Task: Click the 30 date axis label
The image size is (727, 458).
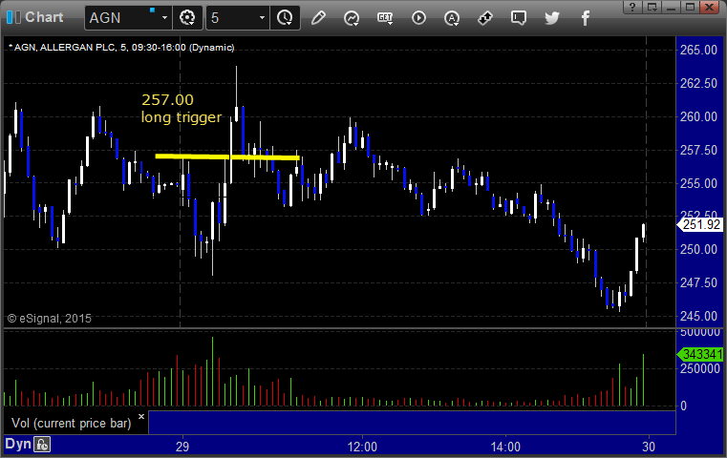Action: 649,447
